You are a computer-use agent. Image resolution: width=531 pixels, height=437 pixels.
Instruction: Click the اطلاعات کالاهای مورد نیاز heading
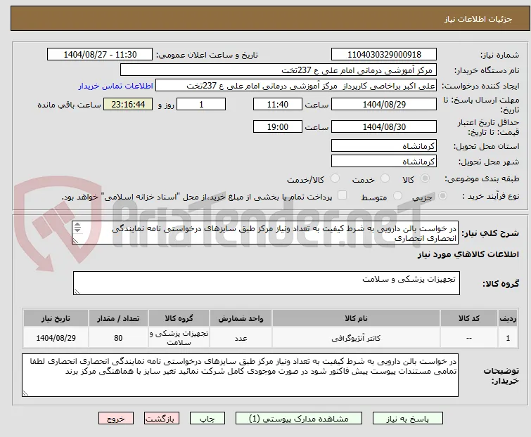coord(468,254)
